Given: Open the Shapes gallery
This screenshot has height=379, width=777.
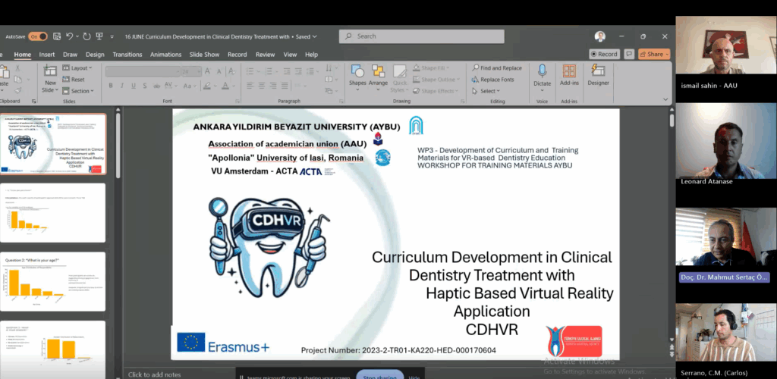Looking at the screenshot, I should click(357, 77).
